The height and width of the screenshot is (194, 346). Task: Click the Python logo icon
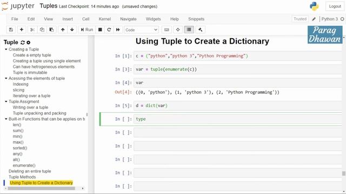click(x=314, y=6)
